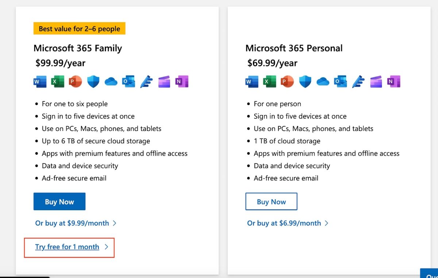Click the Excel icon in the Family plan
Viewport: 438px width, 278px height.
pyautogui.click(x=57, y=82)
